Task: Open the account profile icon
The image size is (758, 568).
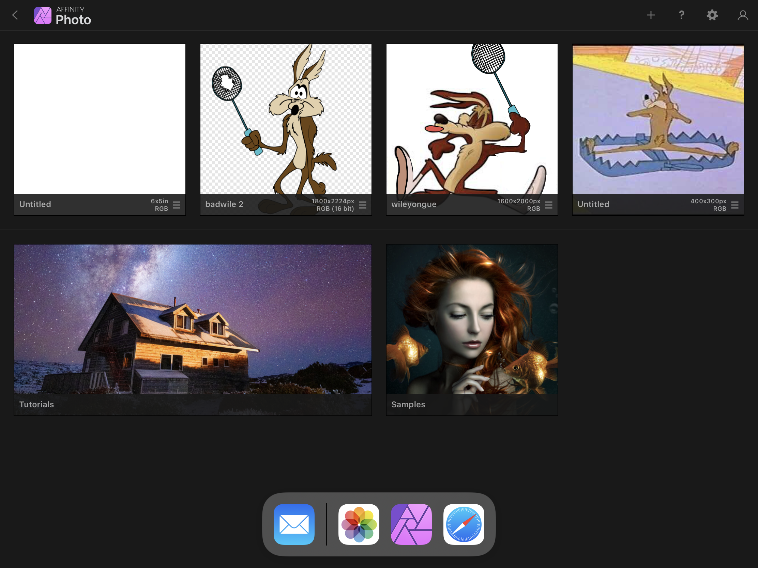Action: click(x=743, y=15)
